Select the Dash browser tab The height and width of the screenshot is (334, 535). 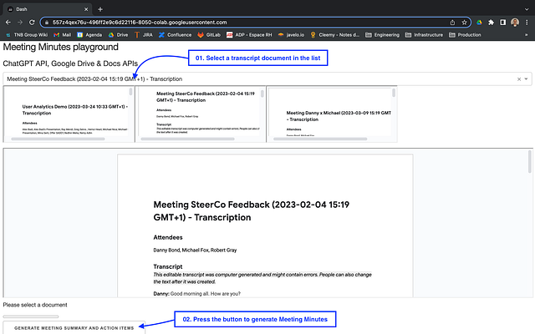coord(48,9)
